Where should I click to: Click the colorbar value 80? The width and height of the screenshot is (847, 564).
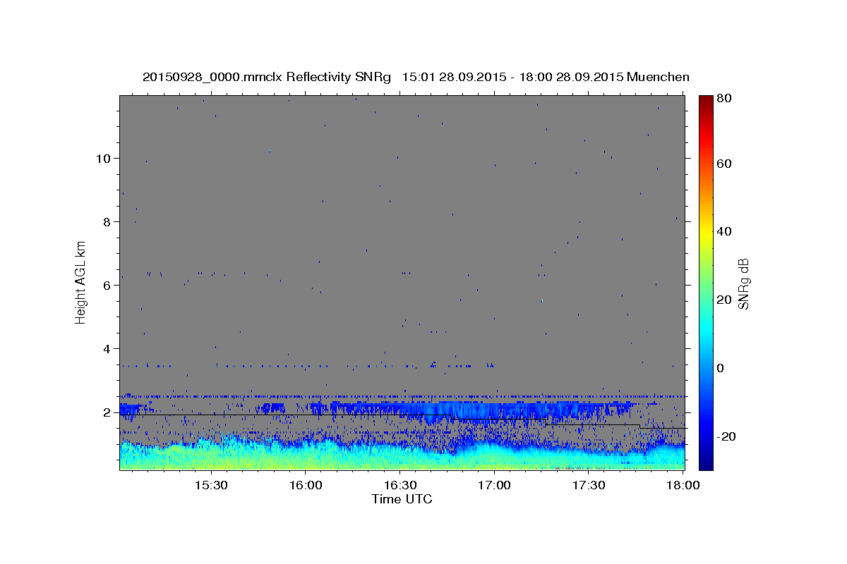pos(725,99)
